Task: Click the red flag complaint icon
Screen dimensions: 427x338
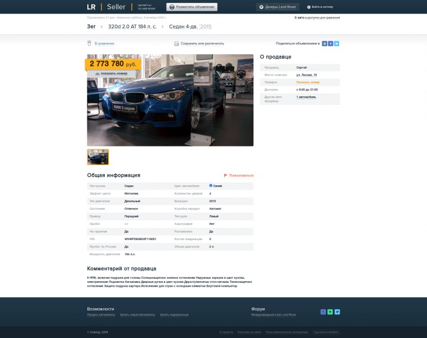Action: [x=225, y=175]
